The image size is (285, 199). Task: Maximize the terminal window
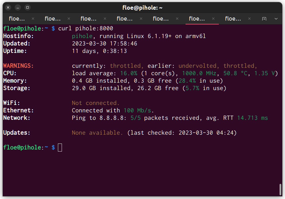tap(27, 7)
